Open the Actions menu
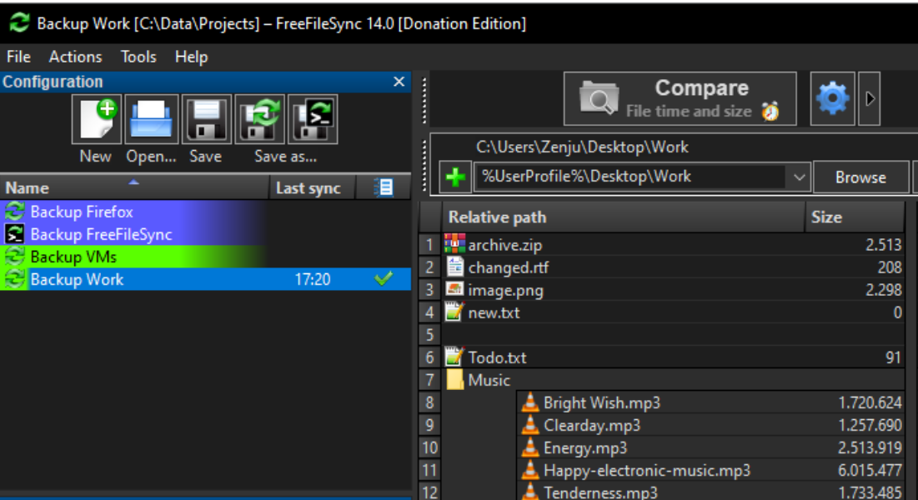This screenshot has height=500, width=918. (75, 57)
